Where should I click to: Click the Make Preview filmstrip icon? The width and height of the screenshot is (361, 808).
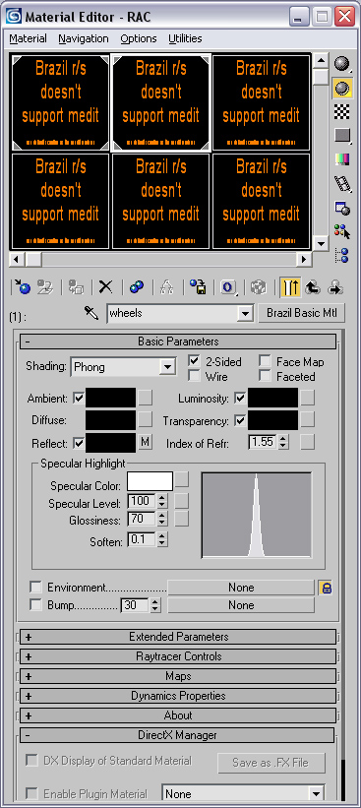coord(342,183)
